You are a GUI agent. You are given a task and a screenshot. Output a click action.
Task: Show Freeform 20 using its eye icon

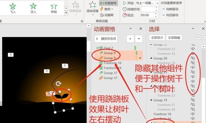click(x=192, y=110)
